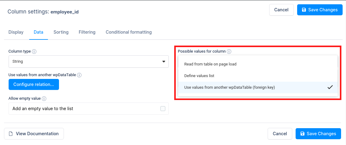Select Use values from another wpDataTable option

pyautogui.click(x=229, y=87)
